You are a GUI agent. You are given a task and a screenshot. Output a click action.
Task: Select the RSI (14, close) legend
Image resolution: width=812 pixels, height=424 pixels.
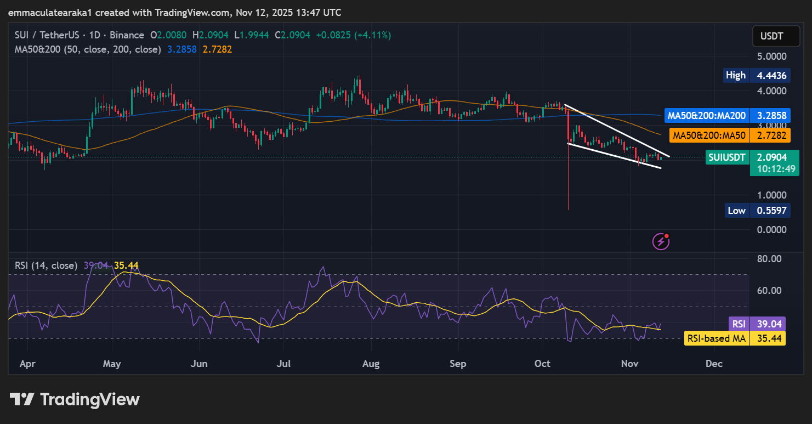click(x=46, y=265)
